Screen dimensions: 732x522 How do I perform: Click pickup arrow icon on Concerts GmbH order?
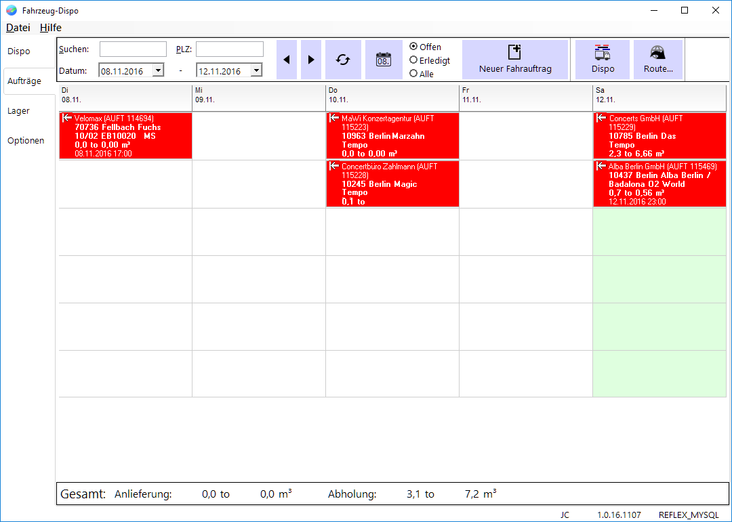[601, 118]
